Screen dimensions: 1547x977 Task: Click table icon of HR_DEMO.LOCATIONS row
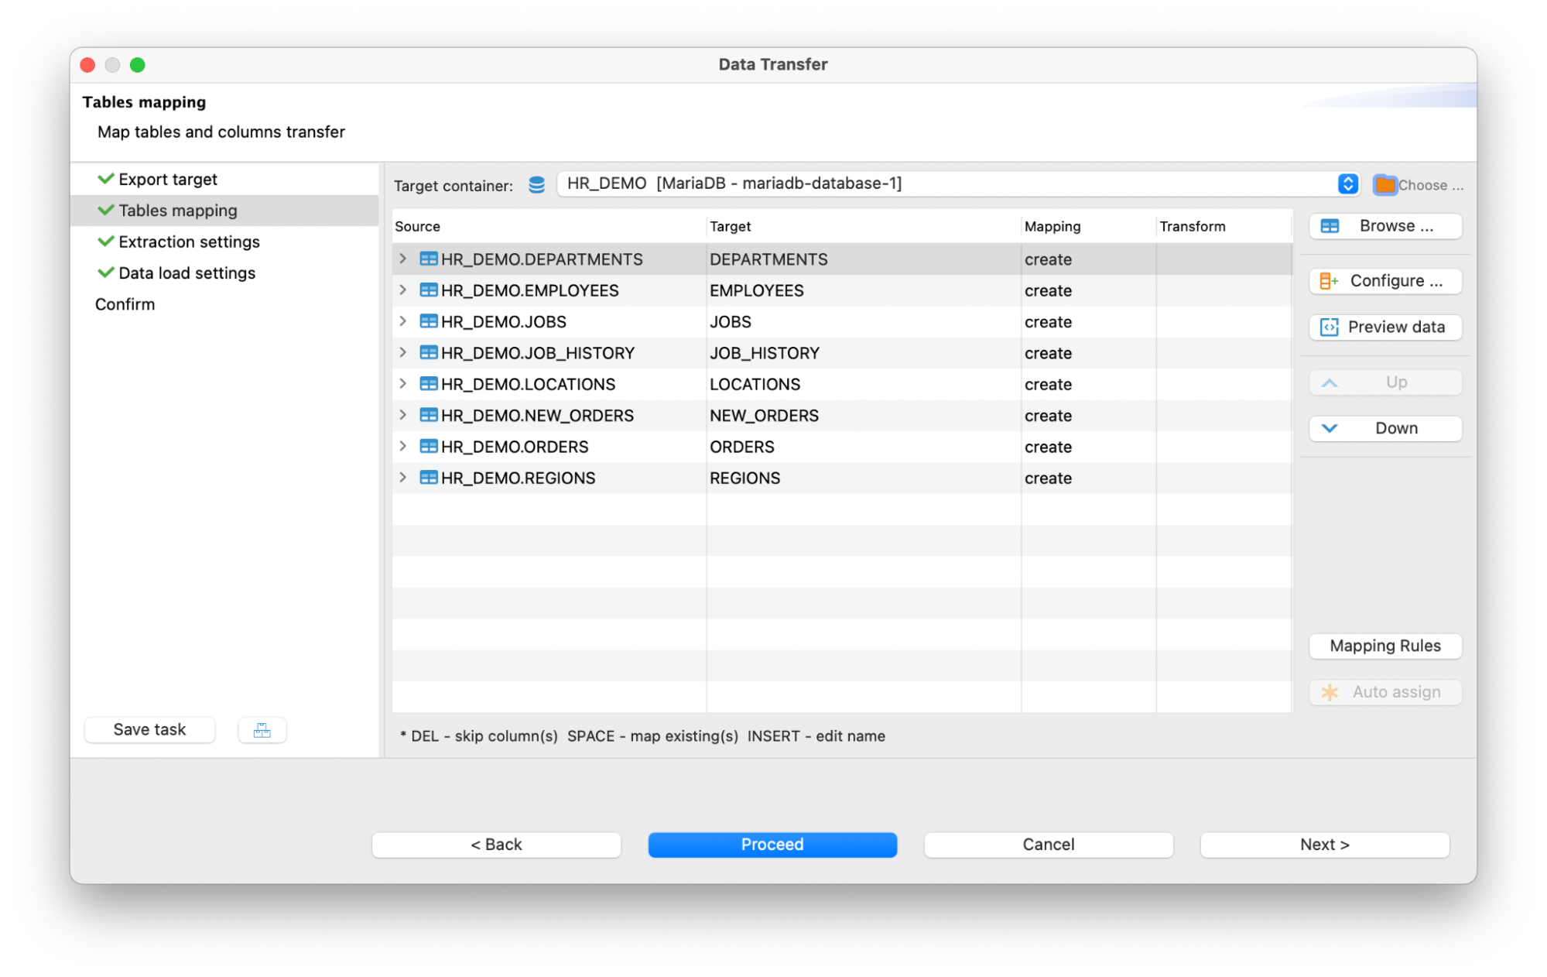(429, 384)
